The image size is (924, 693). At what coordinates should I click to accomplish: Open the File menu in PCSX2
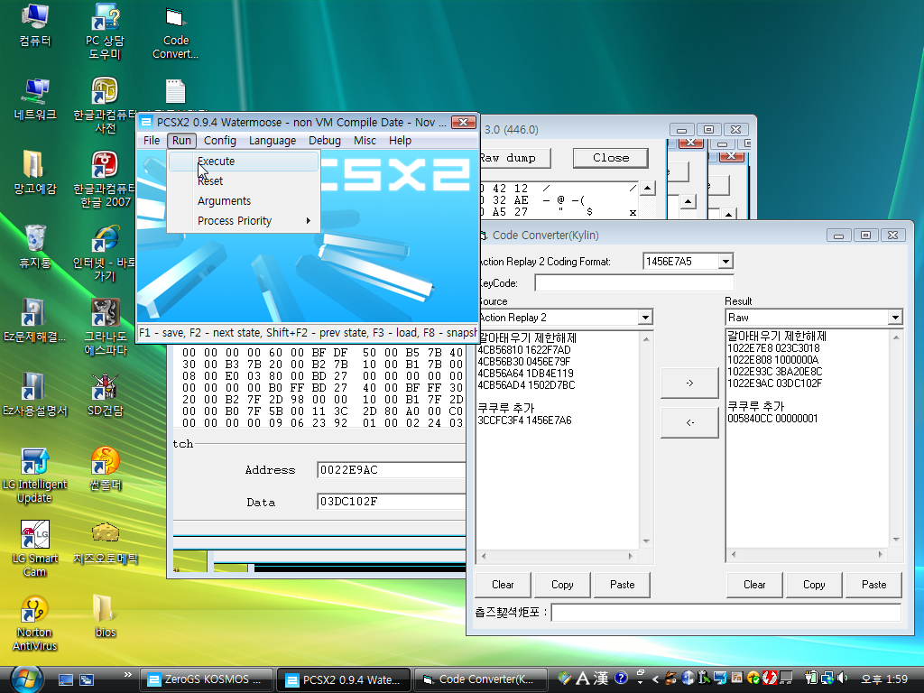152,140
